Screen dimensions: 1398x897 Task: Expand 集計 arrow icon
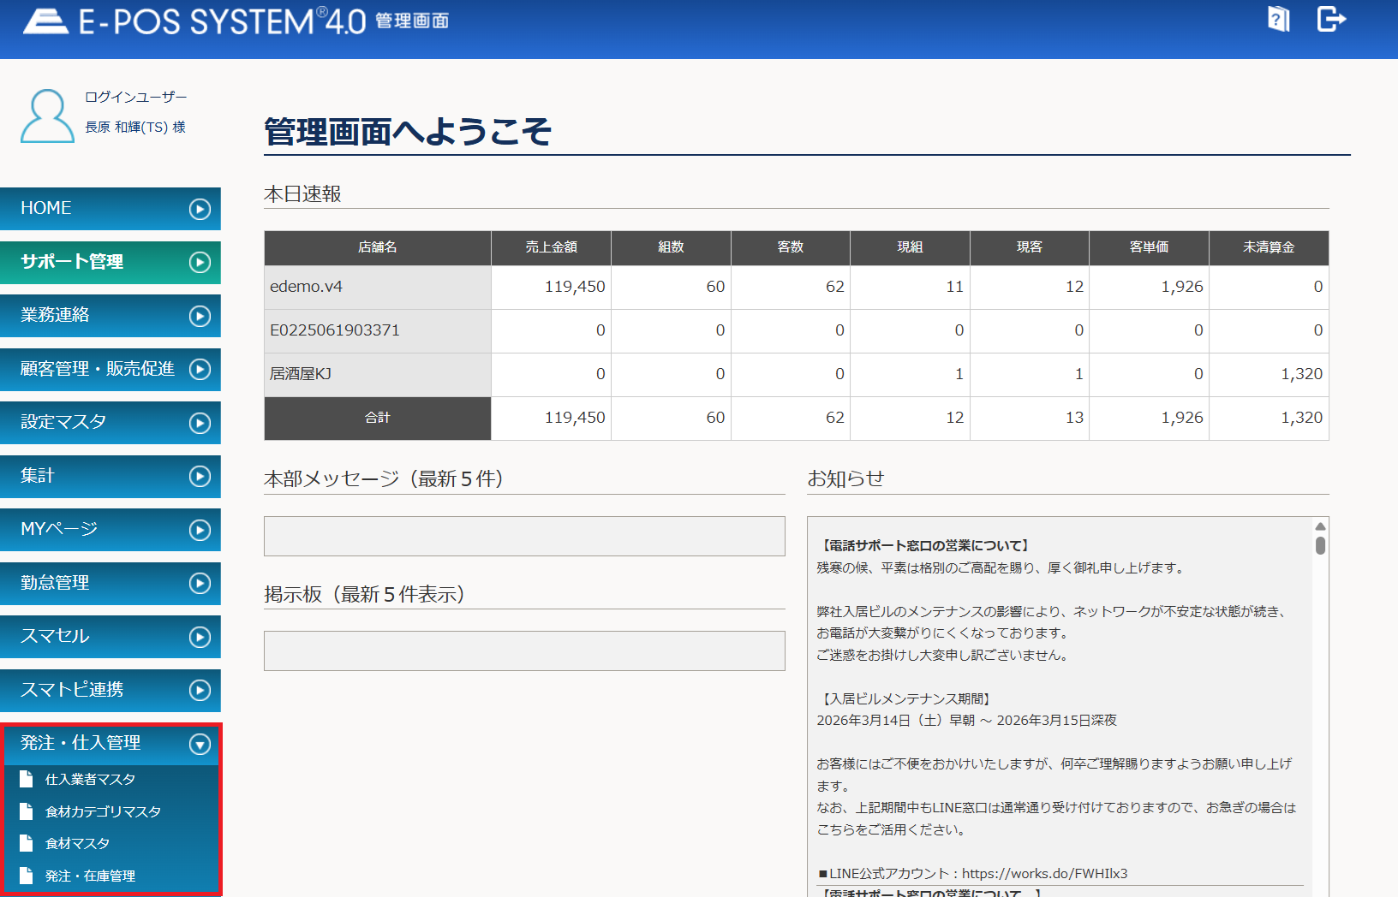200,476
